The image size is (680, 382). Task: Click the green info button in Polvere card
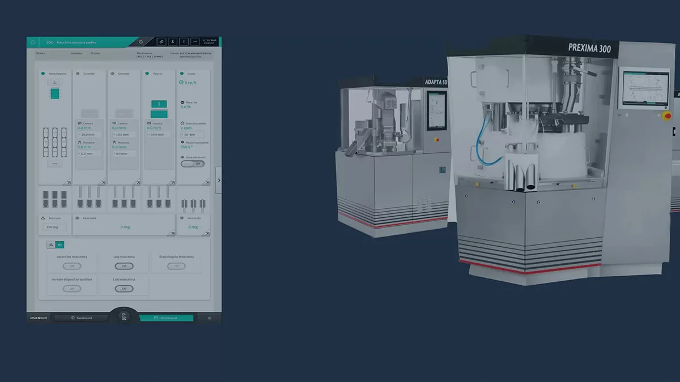point(159,104)
